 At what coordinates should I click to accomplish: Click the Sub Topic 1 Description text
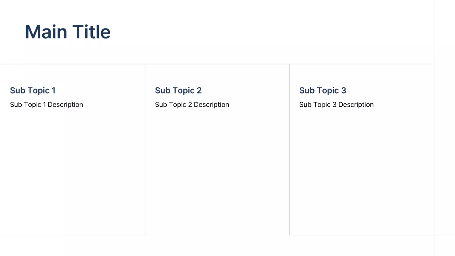[x=47, y=105]
